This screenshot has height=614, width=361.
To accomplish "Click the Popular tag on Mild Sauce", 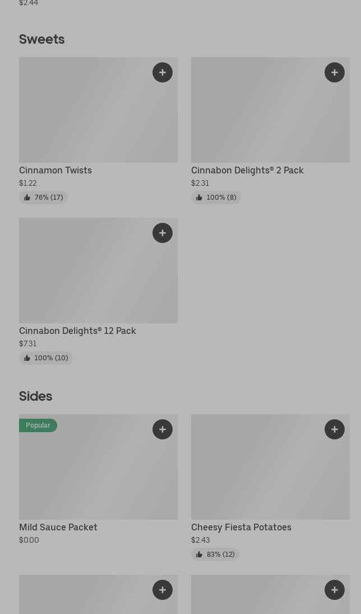I will (x=38, y=425).
